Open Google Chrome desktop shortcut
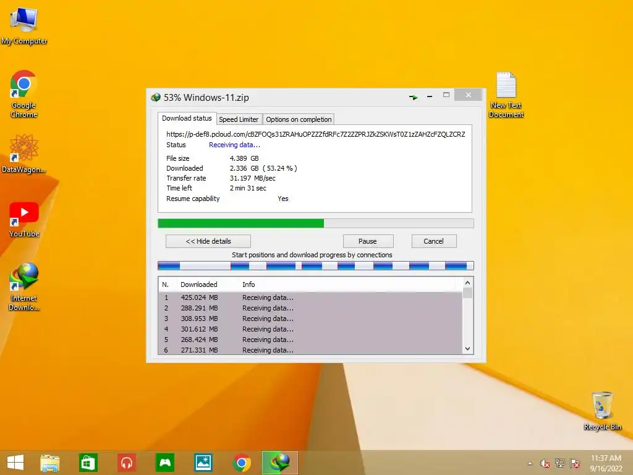The image size is (633, 475). 23,94
